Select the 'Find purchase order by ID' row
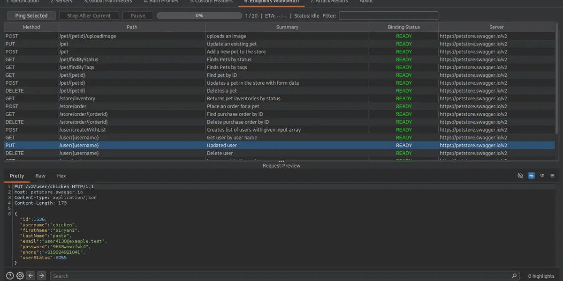 (280, 114)
